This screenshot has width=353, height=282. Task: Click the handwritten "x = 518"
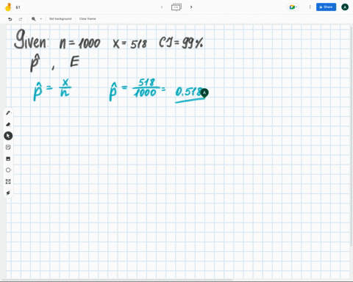tap(129, 43)
